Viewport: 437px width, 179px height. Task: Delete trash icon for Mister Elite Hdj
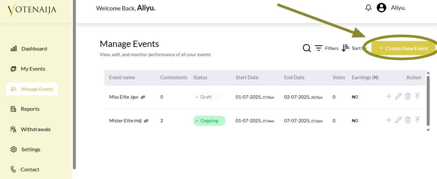408,120
